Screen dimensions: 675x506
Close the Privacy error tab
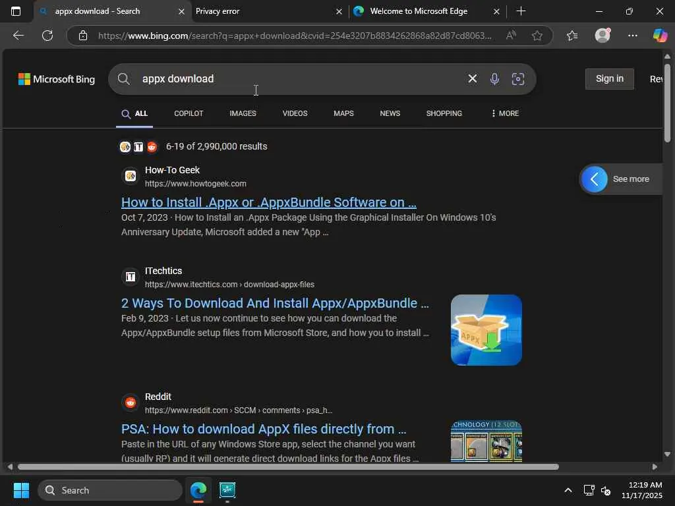point(339,12)
